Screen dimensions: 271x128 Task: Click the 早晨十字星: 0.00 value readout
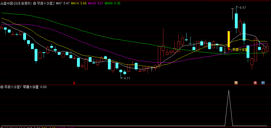point(35,87)
